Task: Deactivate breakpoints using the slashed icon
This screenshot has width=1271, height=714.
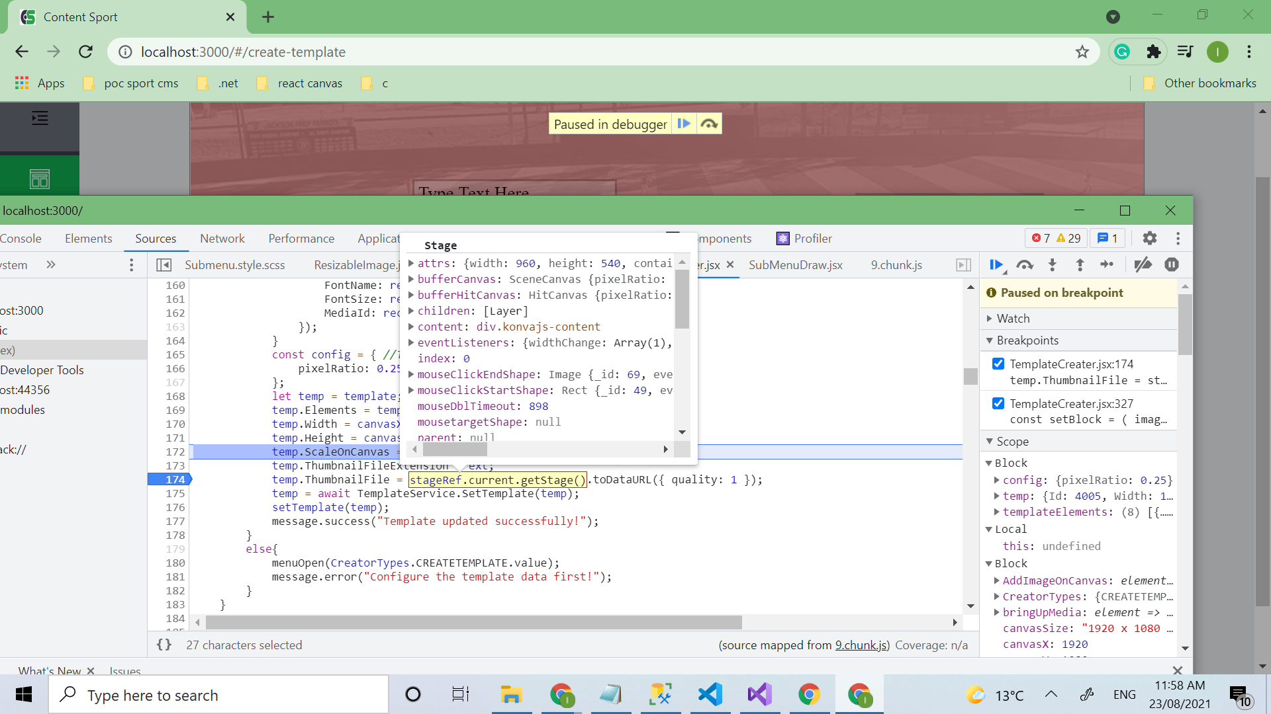Action: click(1143, 264)
